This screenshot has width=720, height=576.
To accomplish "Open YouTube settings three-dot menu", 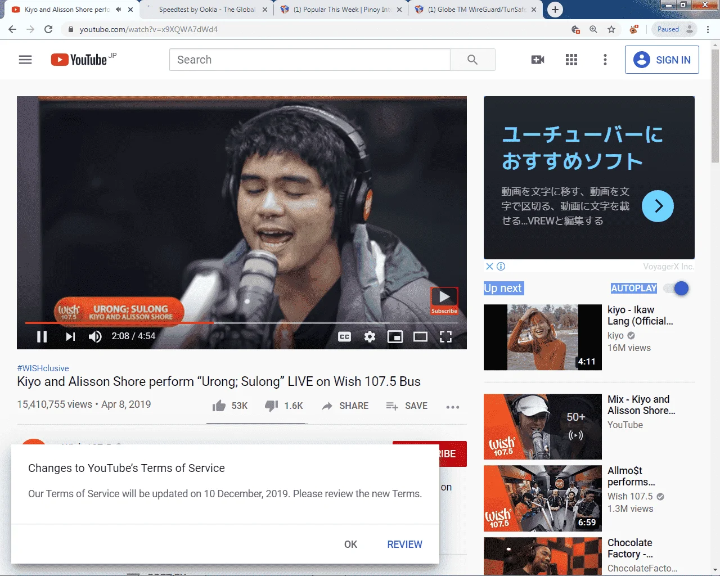I will (605, 60).
